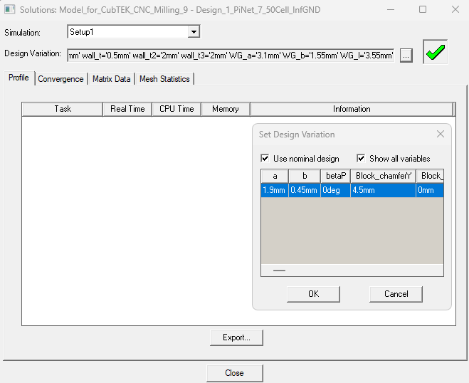Select the 4.5mm cell
This screenshot has height=383, width=469.
tap(383, 190)
